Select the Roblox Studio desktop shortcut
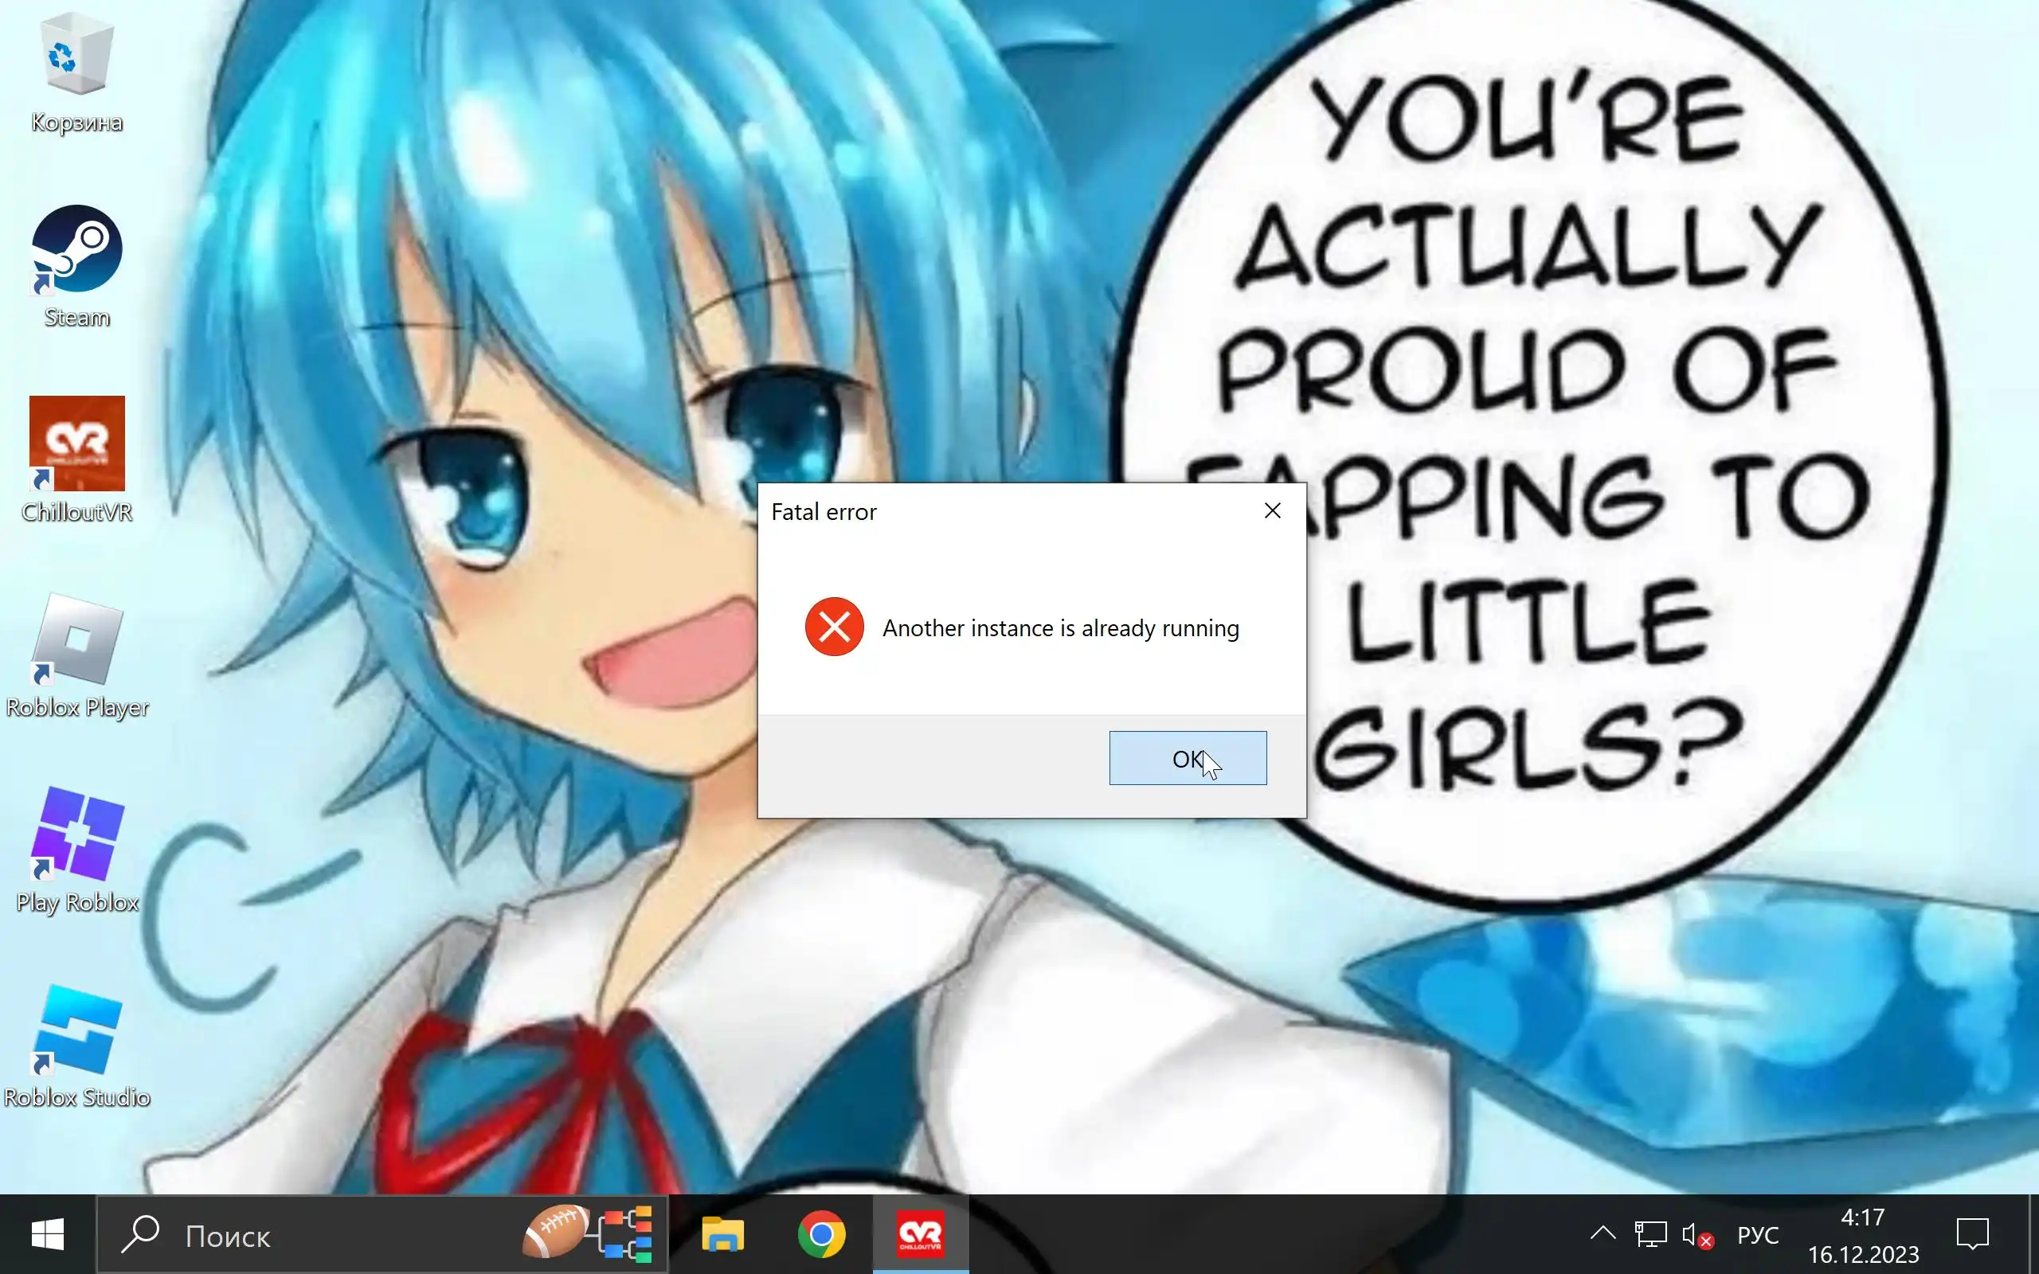2039x1274 pixels. click(76, 1045)
